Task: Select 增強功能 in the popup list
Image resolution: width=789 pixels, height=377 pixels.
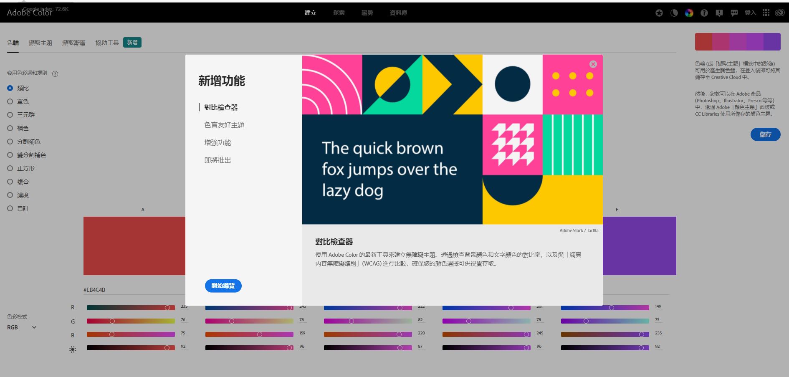Action: coord(218,142)
